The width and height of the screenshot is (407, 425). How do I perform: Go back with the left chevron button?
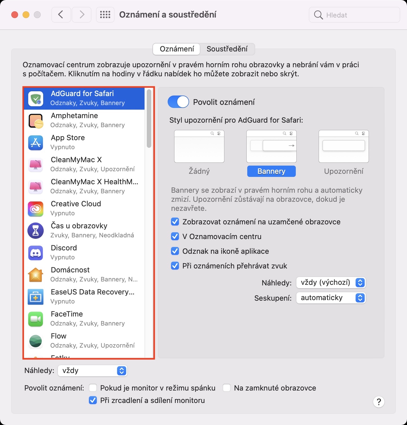[61, 15]
